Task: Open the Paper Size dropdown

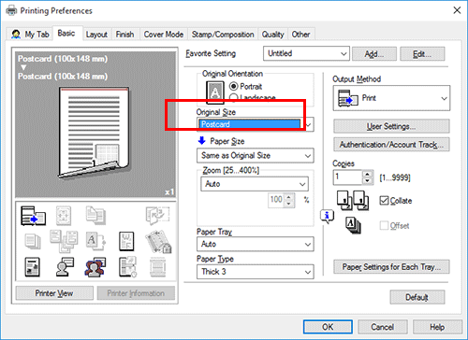Action: (256, 155)
